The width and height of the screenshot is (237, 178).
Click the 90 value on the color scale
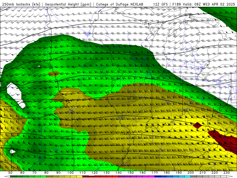[58, 173]
